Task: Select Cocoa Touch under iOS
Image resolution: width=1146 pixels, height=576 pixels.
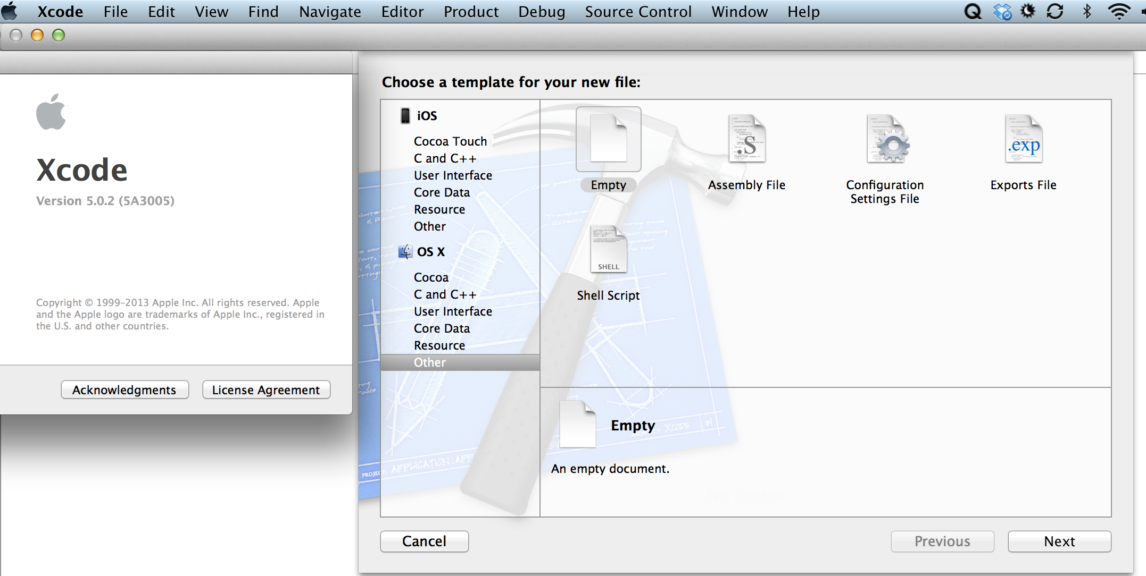Action: (x=451, y=141)
